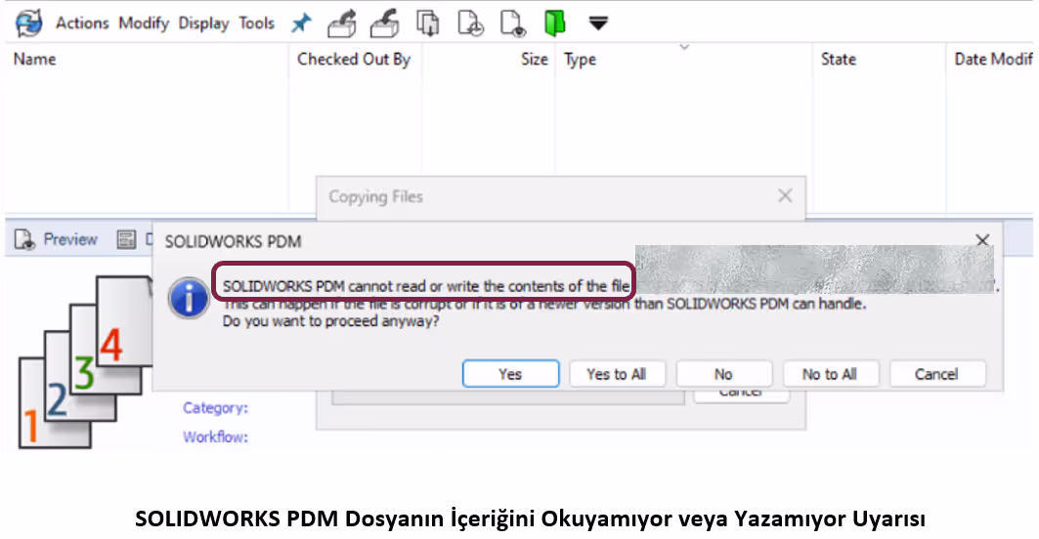Open the Display menu

[x=203, y=23]
